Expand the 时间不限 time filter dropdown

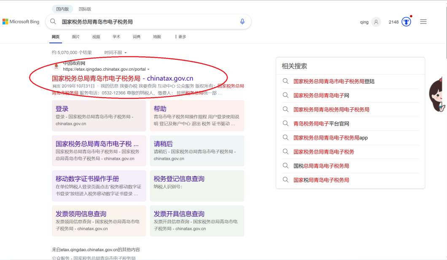[116, 53]
